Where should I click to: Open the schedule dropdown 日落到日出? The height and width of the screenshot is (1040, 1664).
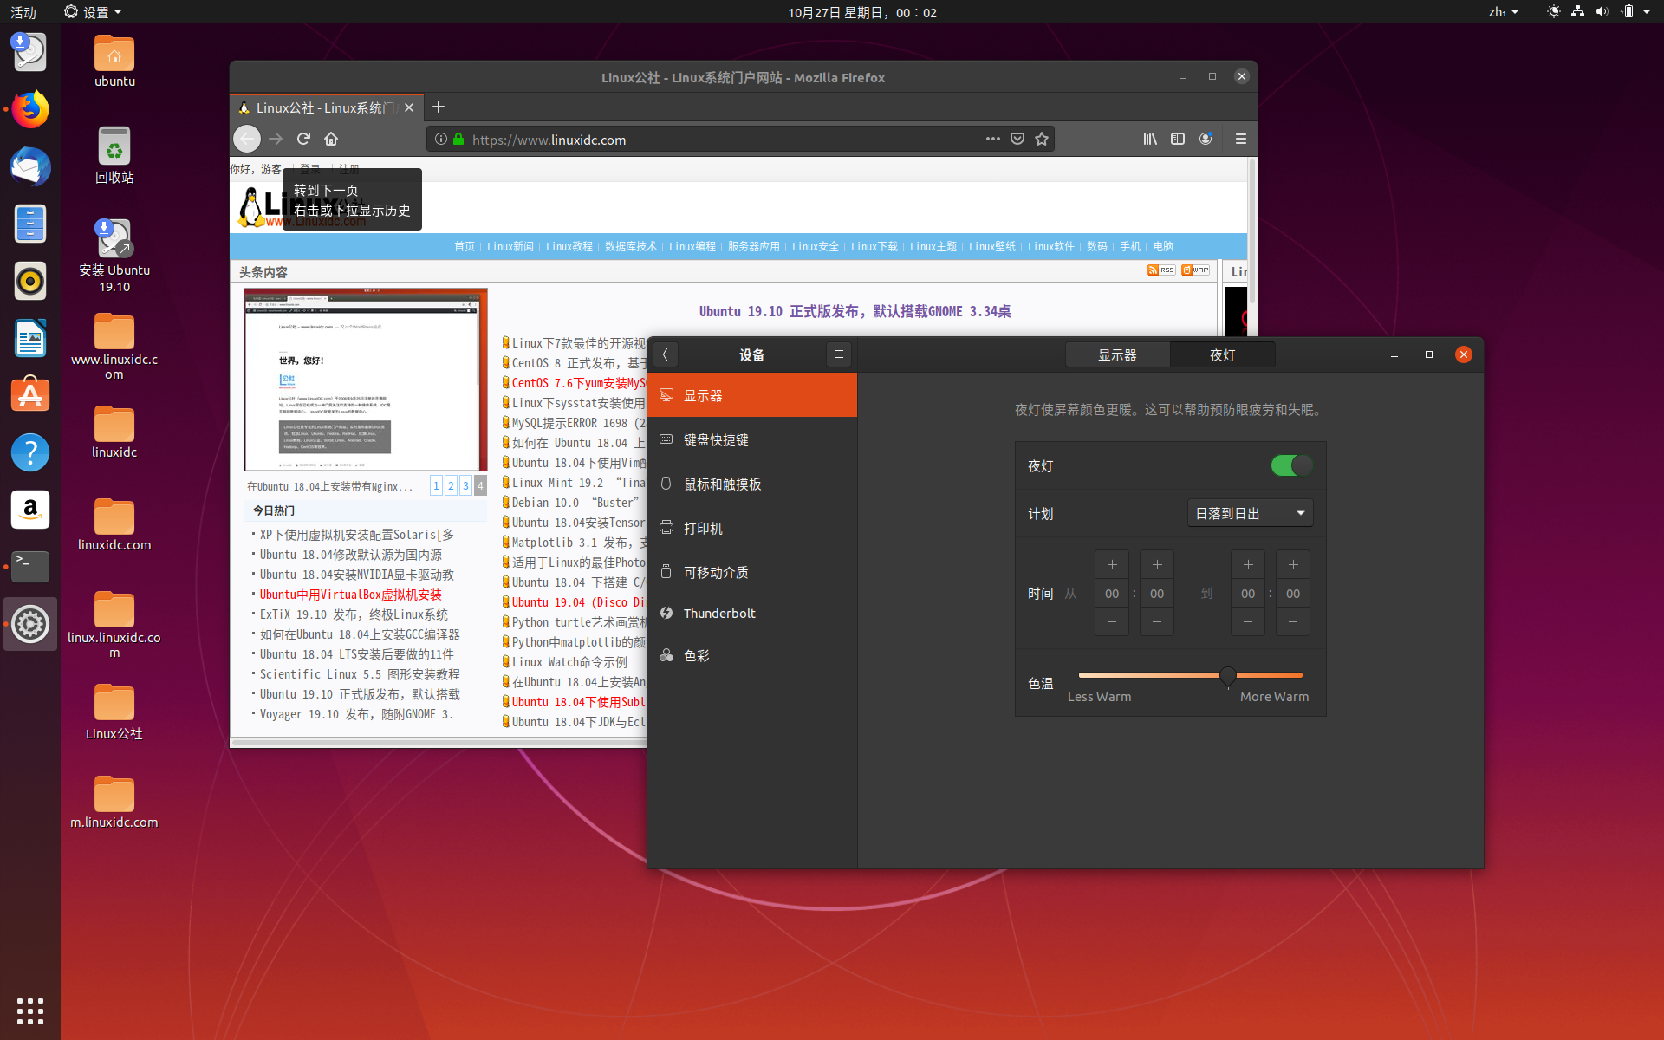point(1250,513)
